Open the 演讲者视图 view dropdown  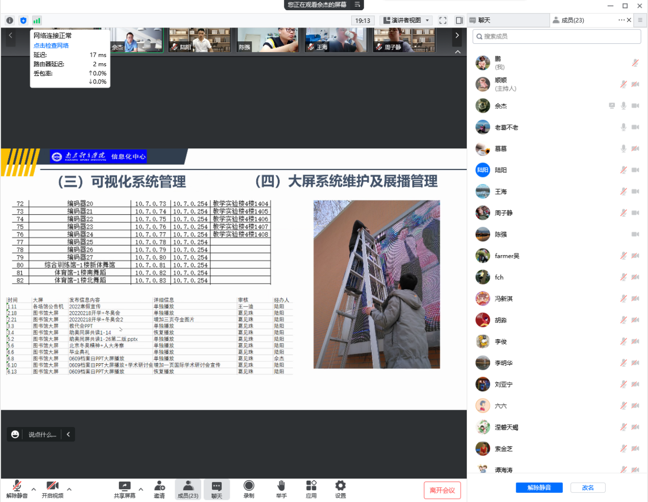point(406,20)
